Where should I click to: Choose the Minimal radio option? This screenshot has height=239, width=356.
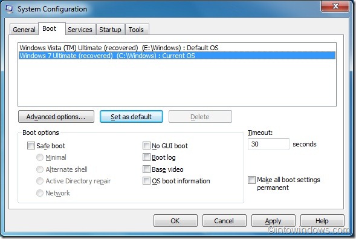pyautogui.click(x=40, y=157)
